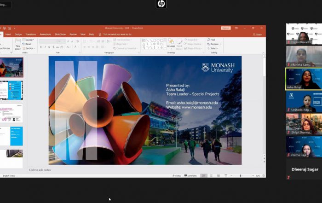Select the triangle shape in Shapes gallery

pos(144,44)
